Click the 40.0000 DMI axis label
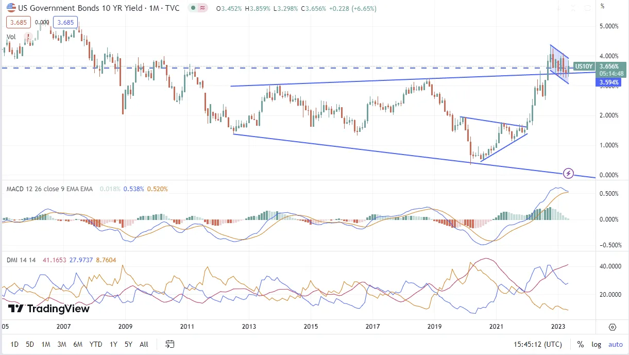The height and width of the screenshot is (355, 629). click(611, 266)
